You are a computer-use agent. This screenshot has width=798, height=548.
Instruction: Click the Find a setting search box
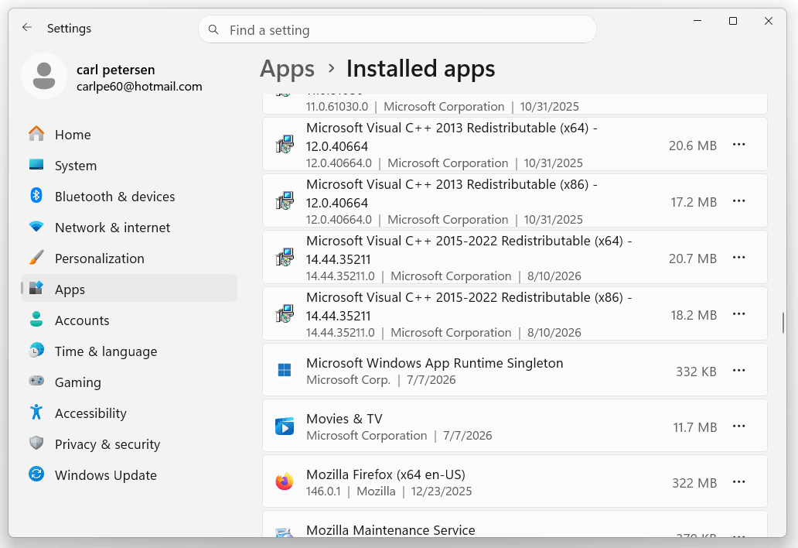tap(397, 29)
